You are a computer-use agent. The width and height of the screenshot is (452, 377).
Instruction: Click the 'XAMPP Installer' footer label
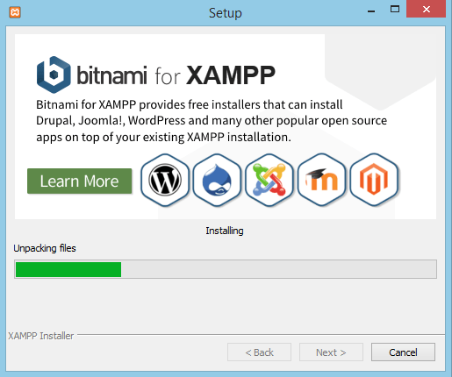[x=40, y=336]
